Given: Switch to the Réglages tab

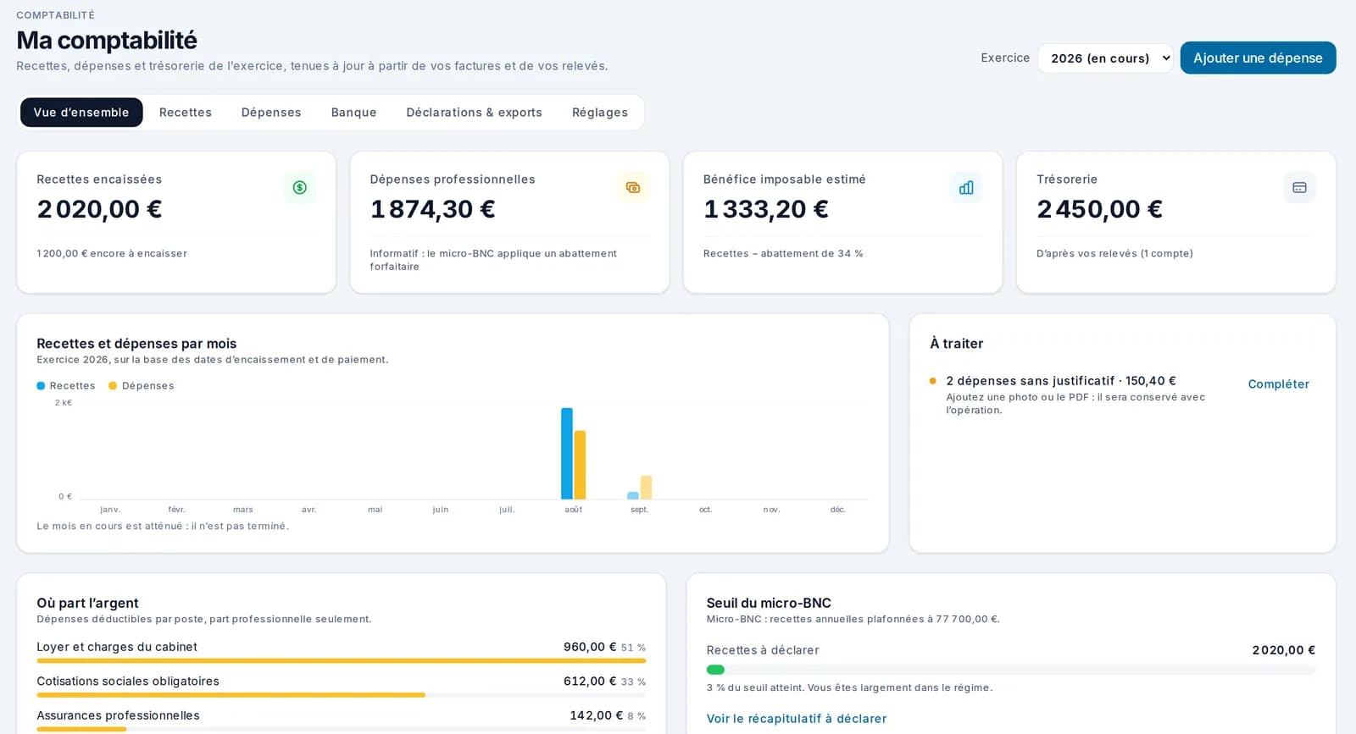Looking at the screenshot, I should pos(600,113).
